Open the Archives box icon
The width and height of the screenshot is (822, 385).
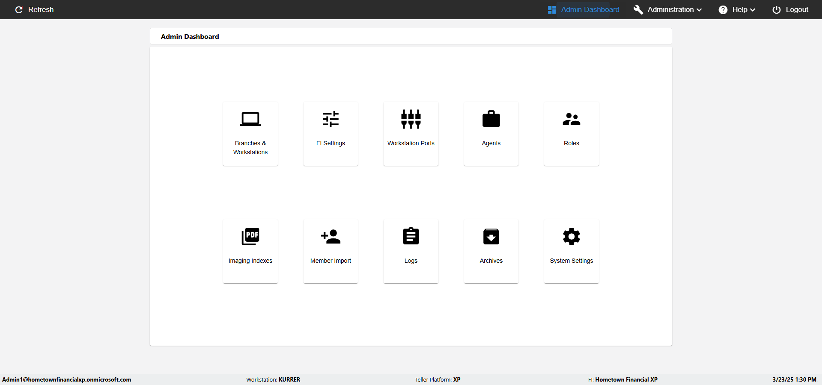[x=491, y=236]
